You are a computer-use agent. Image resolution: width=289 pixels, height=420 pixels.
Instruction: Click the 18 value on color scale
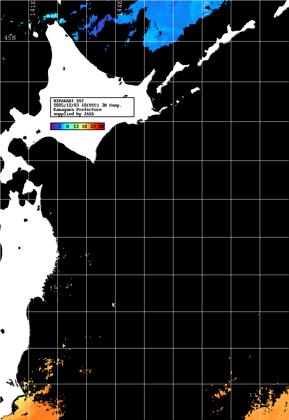pos(84,127)
